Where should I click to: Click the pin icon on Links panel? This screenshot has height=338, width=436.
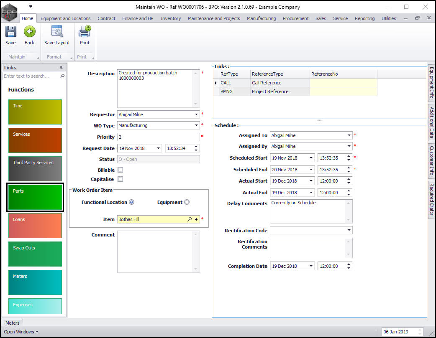[x=62, y=68]
